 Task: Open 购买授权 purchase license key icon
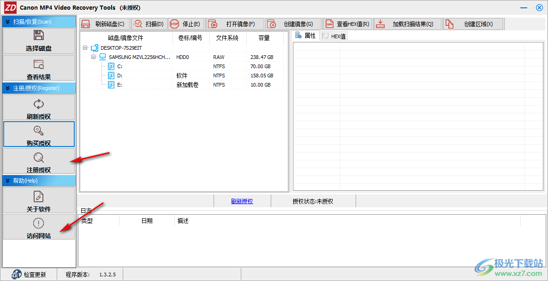pyautogui.click(x=38, y=130)
